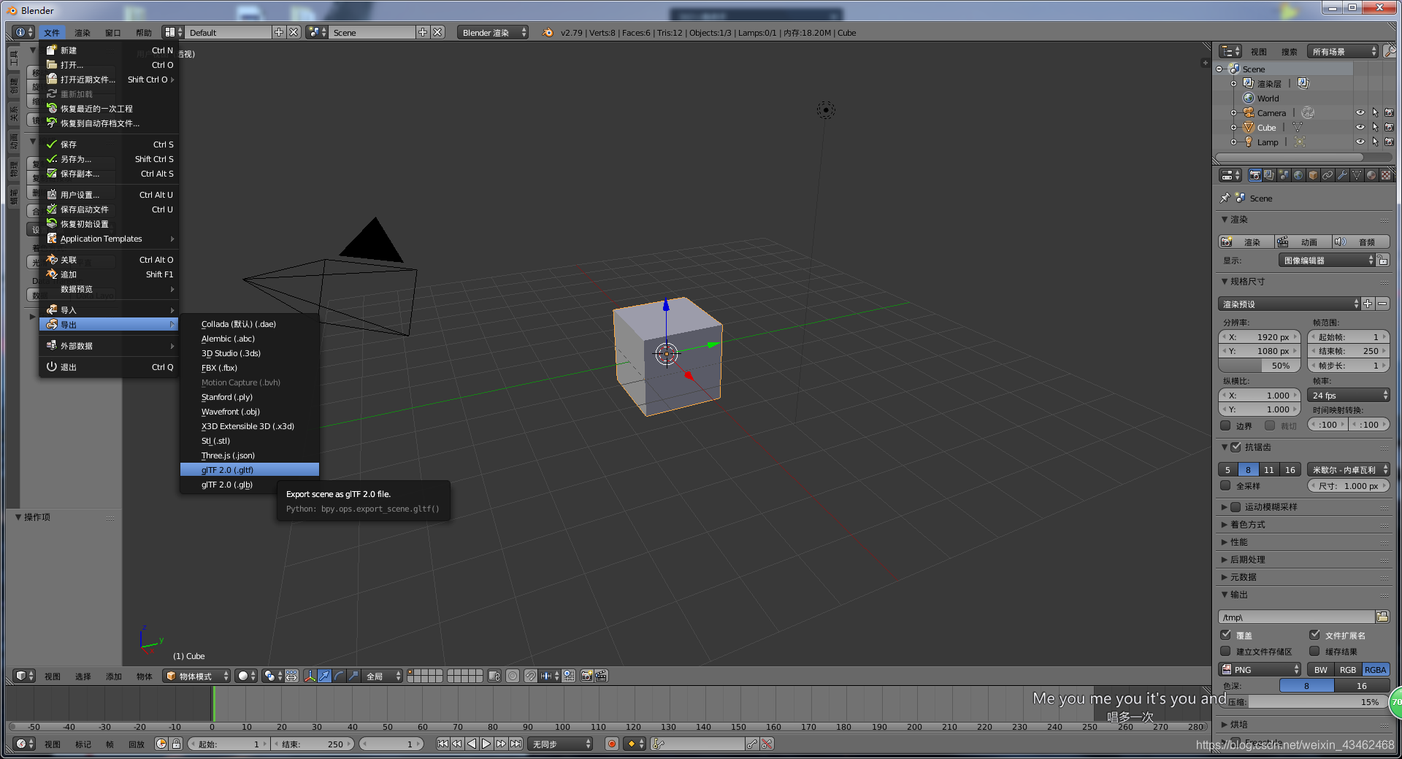The width and height of the screenshot is (1402, 759).
Task: Open the World properties tab globe icon
Action: pyautogui.click(x=1298, y=175)
